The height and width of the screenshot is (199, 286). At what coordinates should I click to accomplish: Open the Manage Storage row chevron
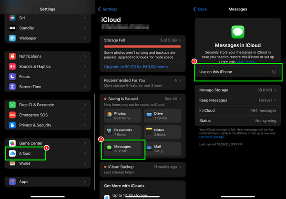[x=276, y=90]
